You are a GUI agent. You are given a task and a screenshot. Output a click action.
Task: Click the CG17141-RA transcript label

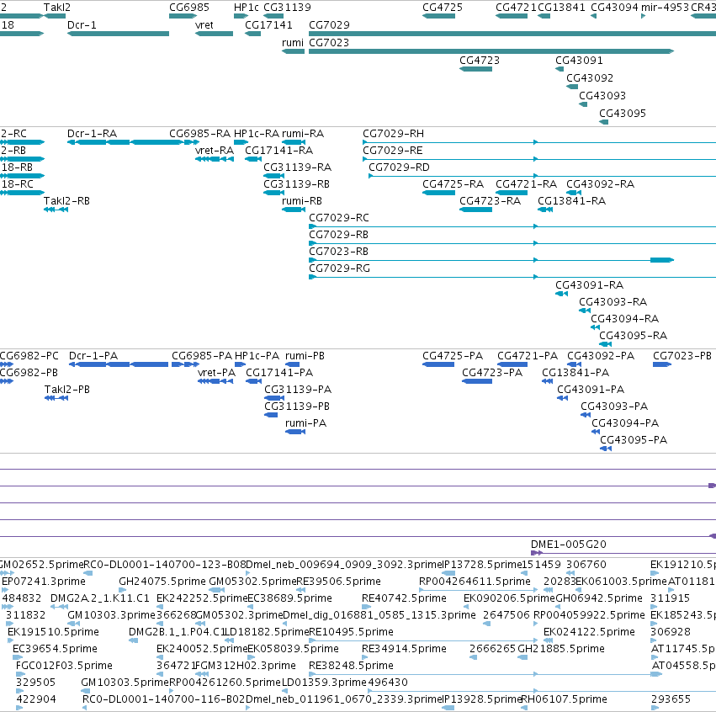tap(279, 151)
